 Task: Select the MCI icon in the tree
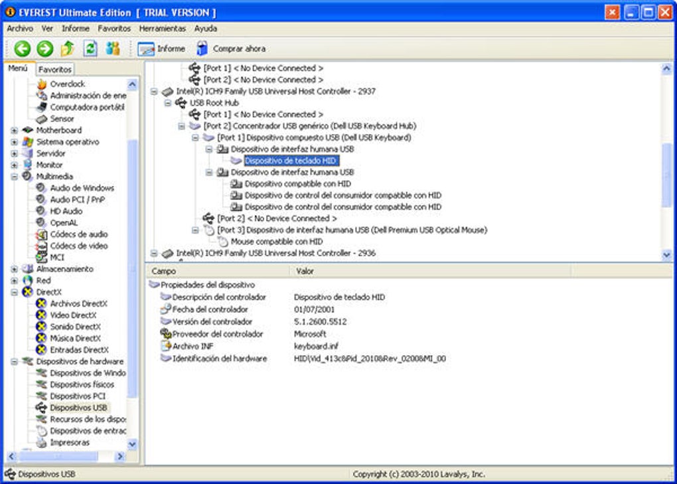point(42,258)
